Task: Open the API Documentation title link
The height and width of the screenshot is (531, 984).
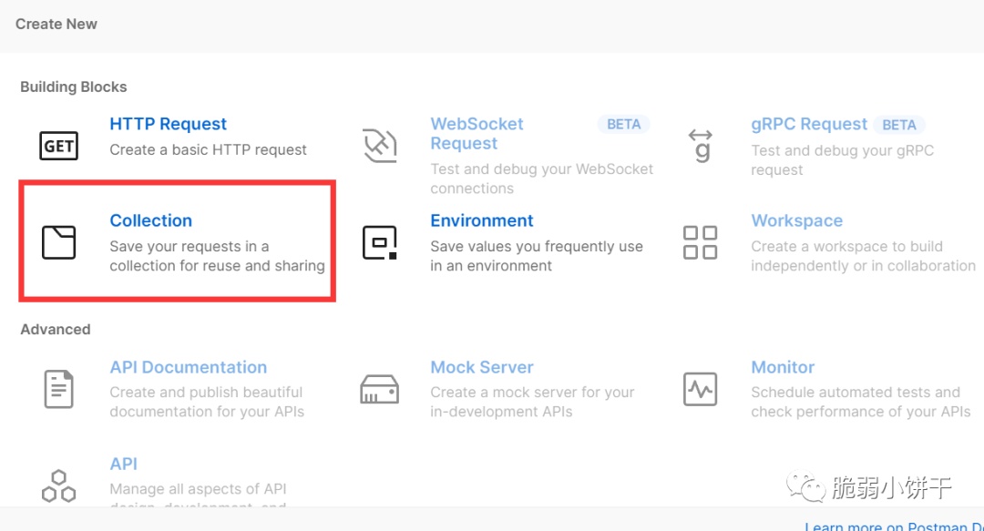Action: (188, 367)
